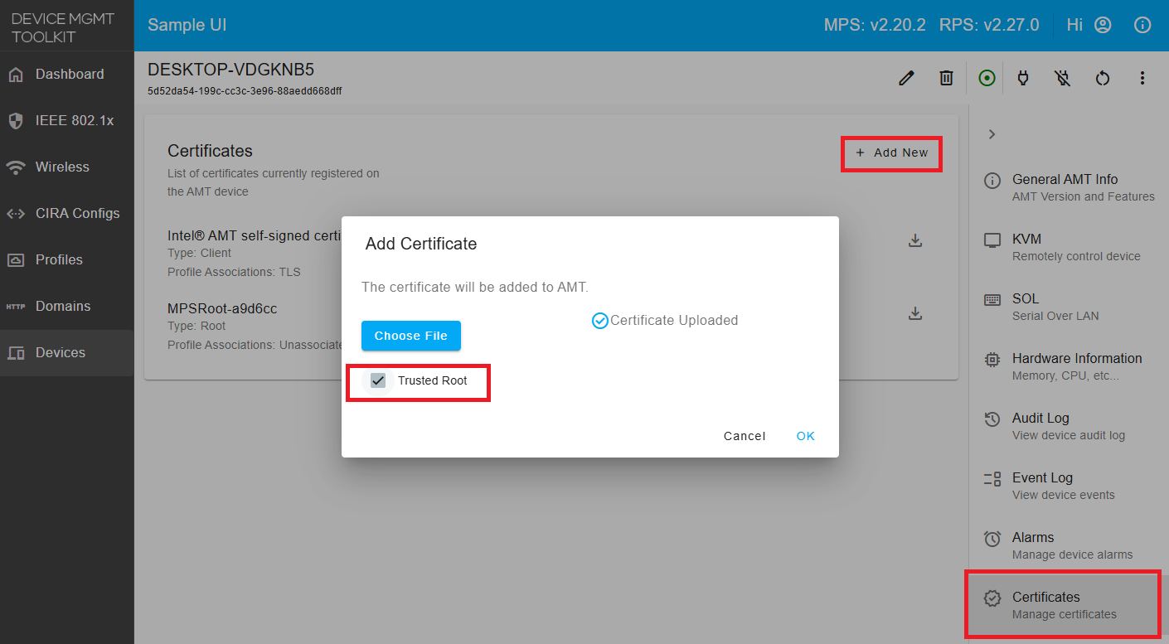Click the Certificates badge icon
The width and height of the screenshot is (1169, 644).
992,598
